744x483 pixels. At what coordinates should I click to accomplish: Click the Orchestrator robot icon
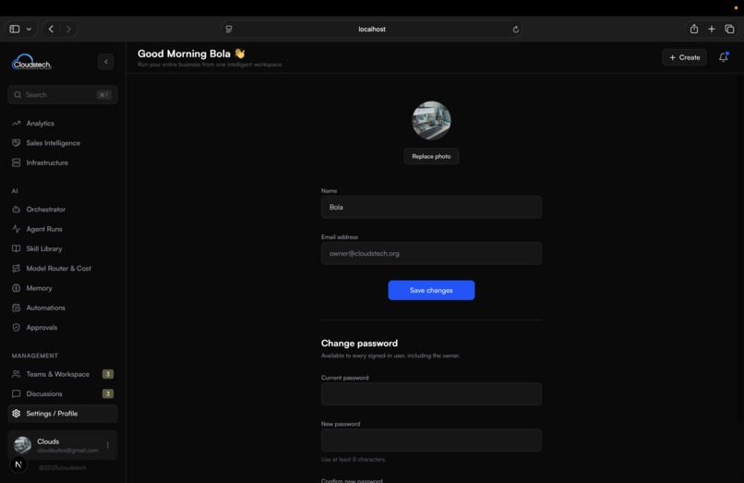coord(16,209)
